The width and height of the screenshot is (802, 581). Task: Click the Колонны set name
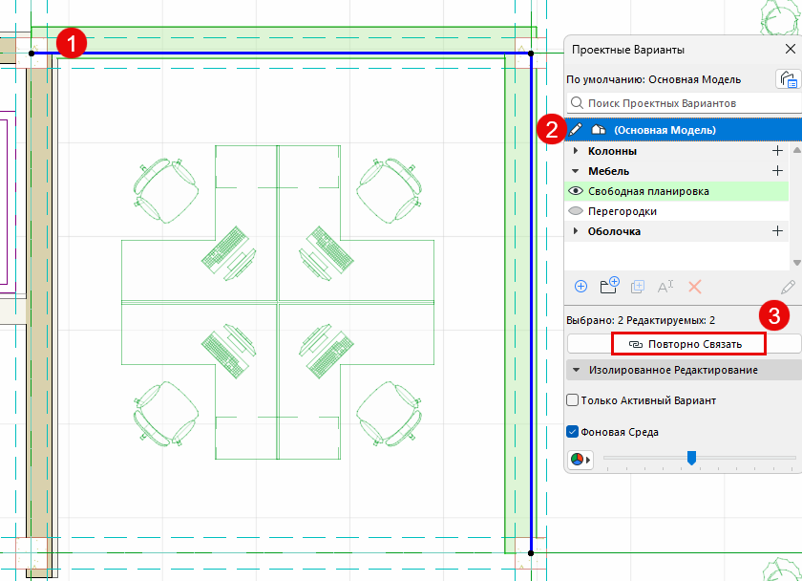[x=612, y=151]
